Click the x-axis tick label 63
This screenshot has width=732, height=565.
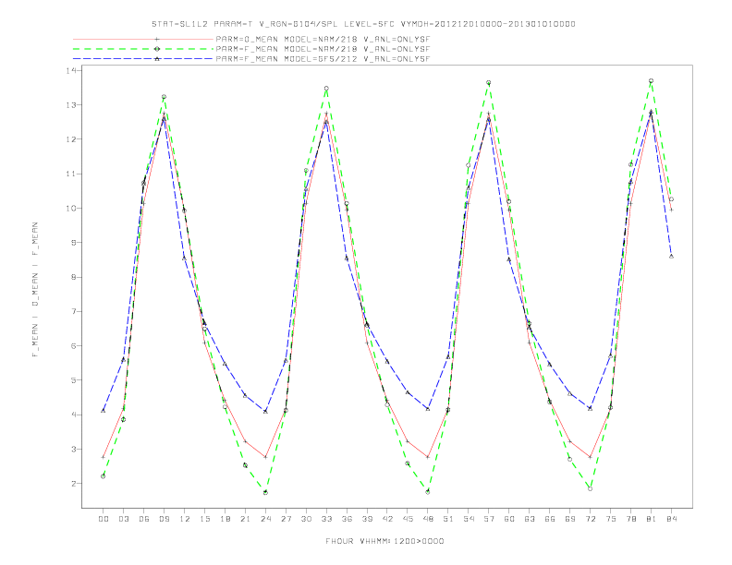coord(530,519)
